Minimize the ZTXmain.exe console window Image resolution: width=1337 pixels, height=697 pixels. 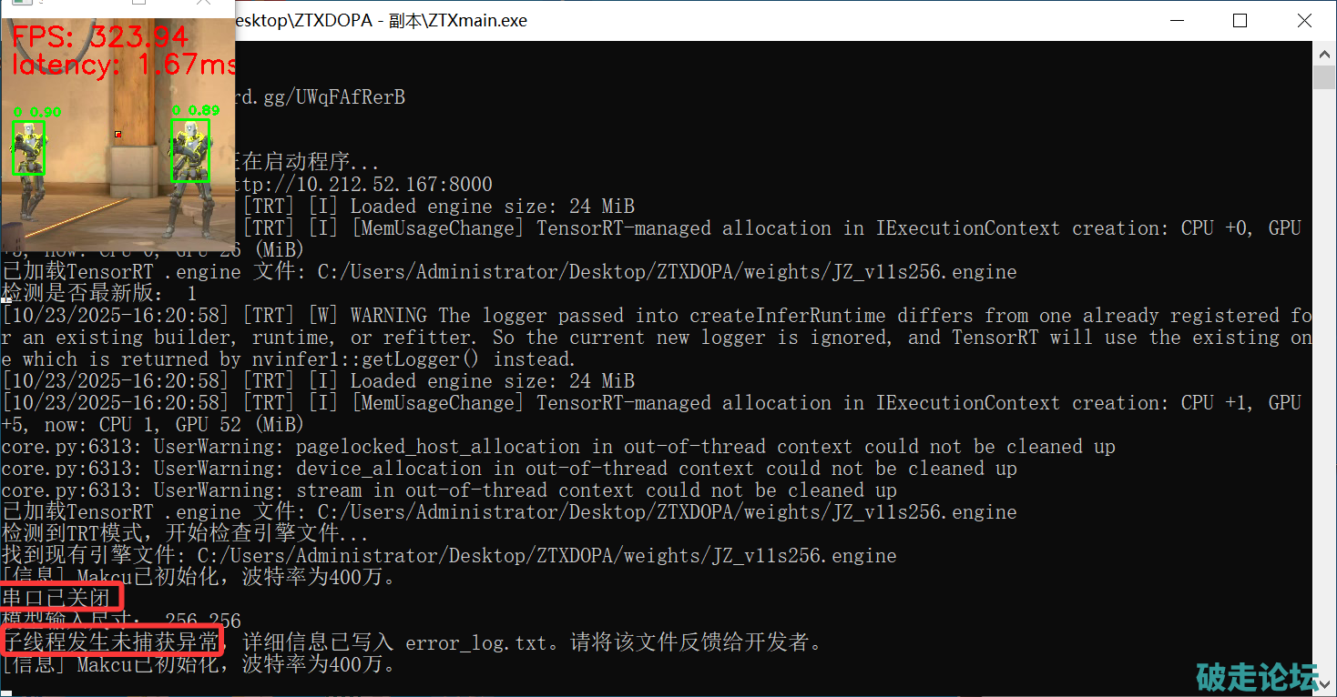pyautogui.click(x=1175, y=21)
